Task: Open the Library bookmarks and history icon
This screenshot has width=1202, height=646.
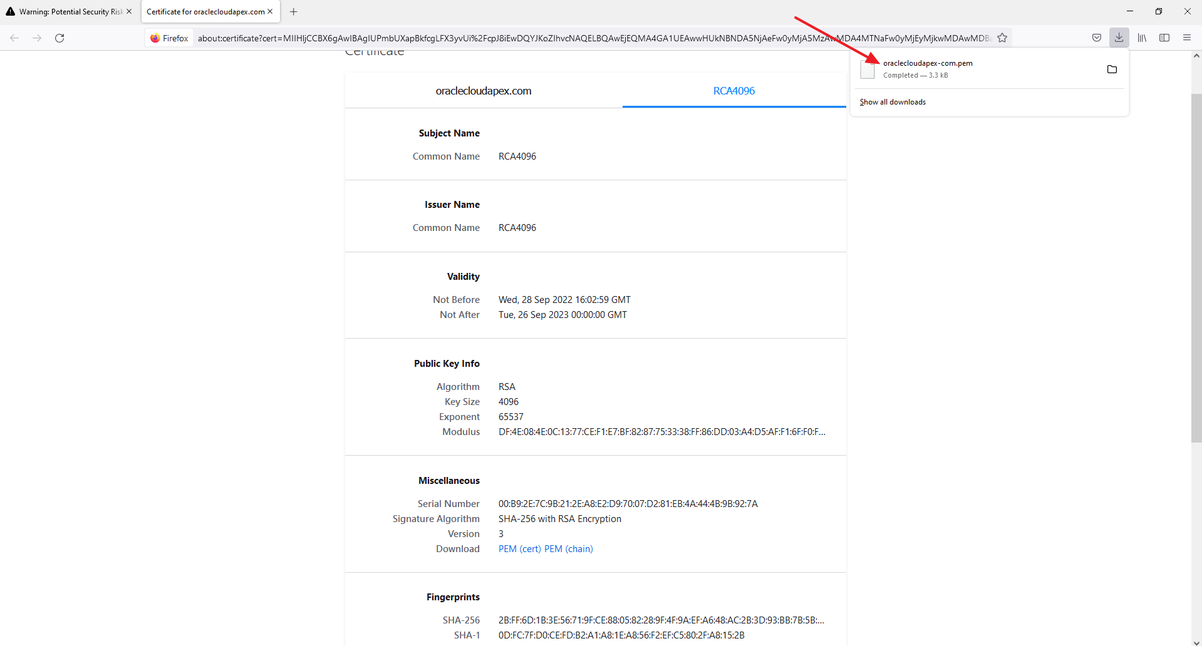Action: tap(1142, 38)
